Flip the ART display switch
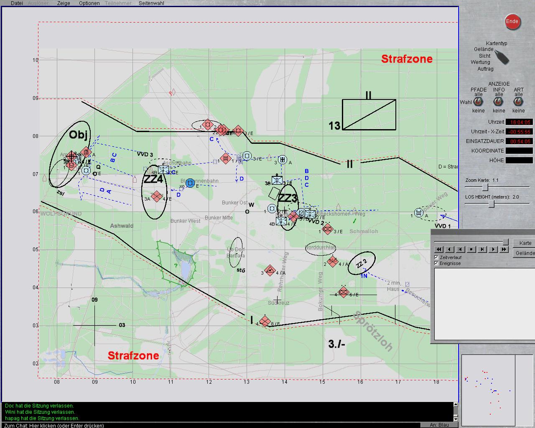The image size is (535, 428). (519, 102)
